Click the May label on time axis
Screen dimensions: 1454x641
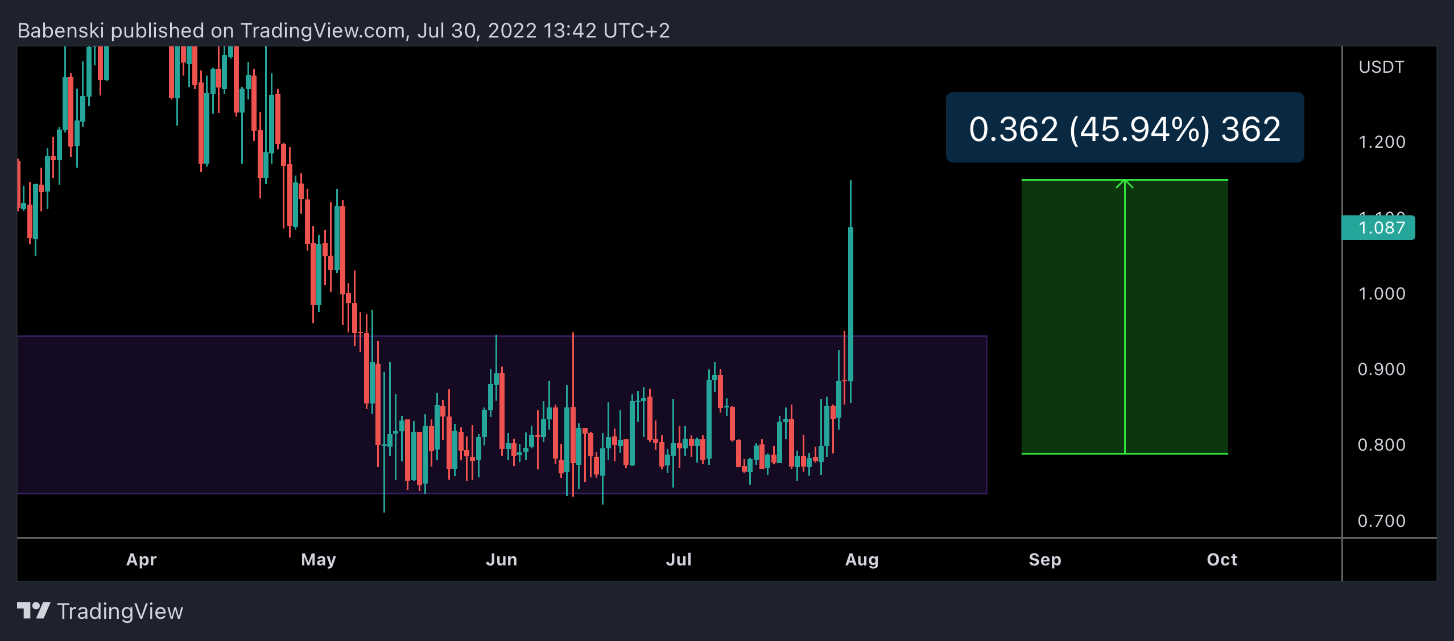point(319,560)
